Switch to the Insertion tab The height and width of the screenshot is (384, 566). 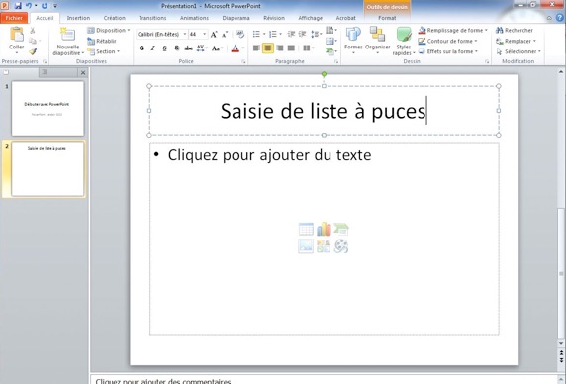pyautogui.click(x=78, y=18)
